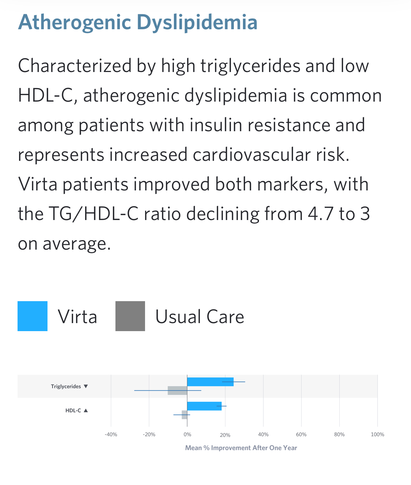Screen dimensions: 411x485
Task: Click the blue Virta Triglycerides bar
Action: (x=210, y=382)
